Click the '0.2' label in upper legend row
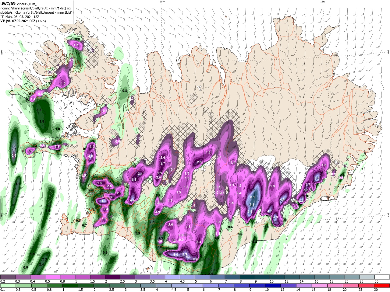 tap(3, 281)
